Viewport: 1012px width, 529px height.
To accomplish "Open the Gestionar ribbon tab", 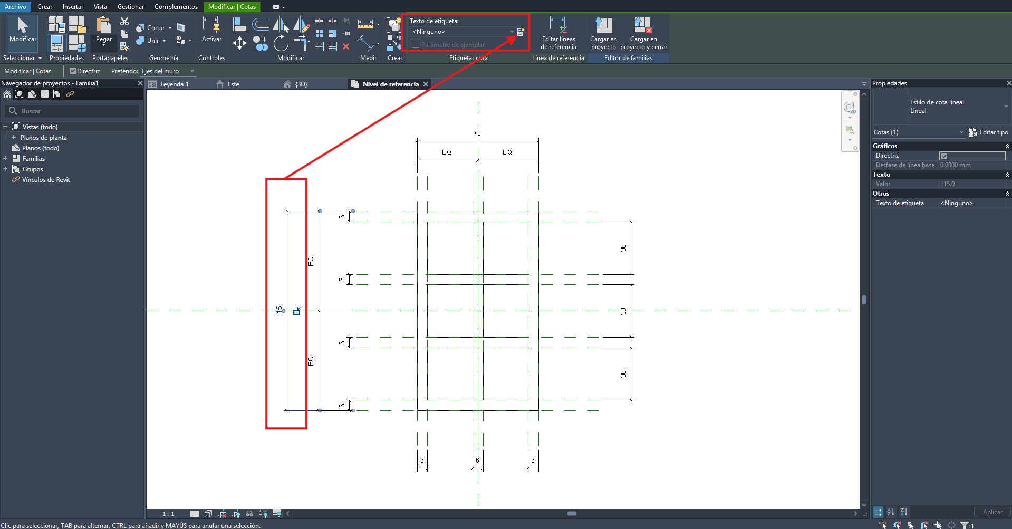I will 130,7.
